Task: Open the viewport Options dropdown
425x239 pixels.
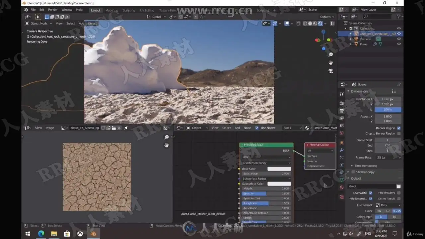Action: (327, 17)
